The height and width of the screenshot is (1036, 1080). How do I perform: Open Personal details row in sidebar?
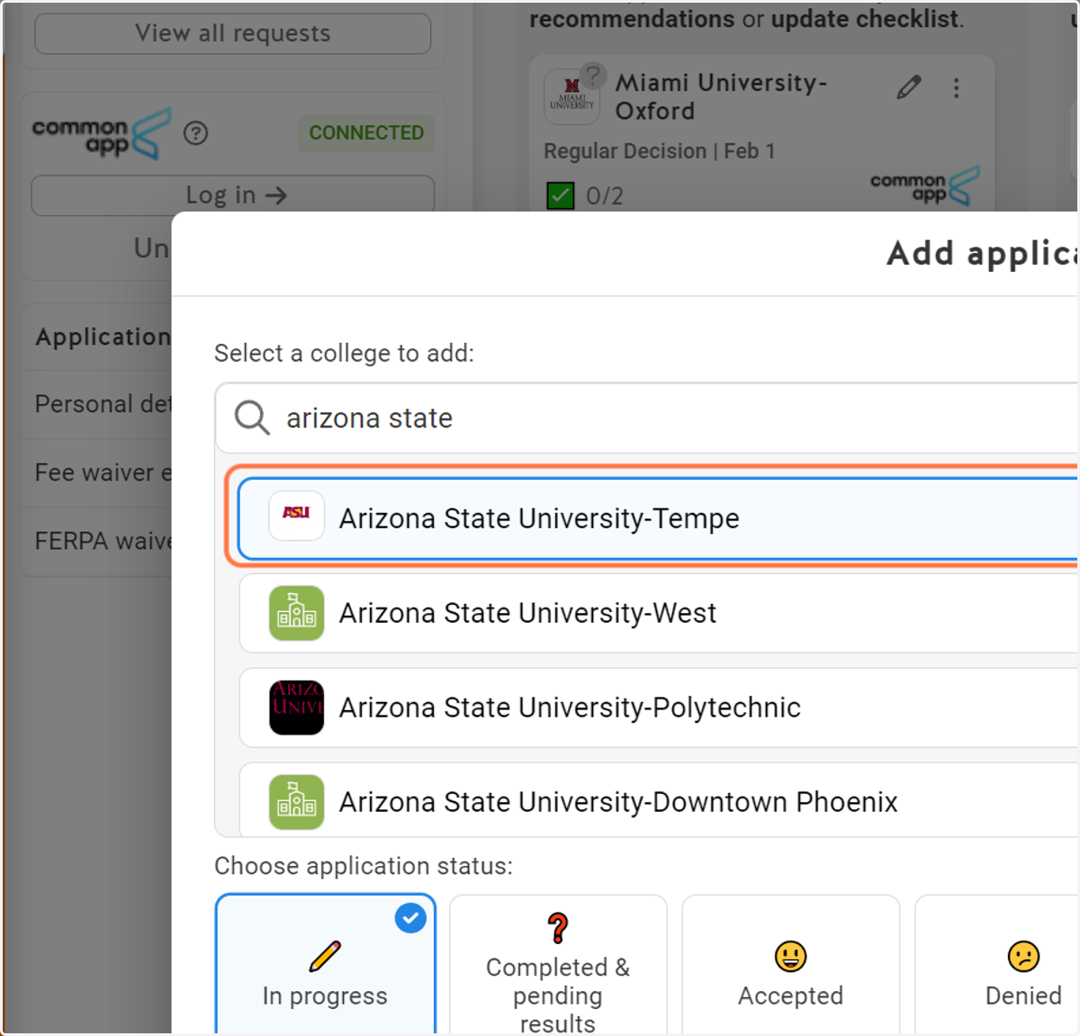[x=96, y=404]
